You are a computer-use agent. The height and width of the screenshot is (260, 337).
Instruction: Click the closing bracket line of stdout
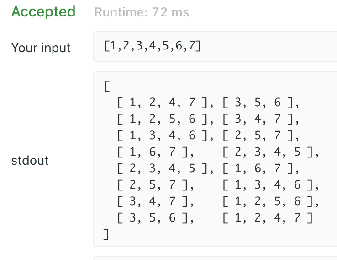(x=106, y=234)
